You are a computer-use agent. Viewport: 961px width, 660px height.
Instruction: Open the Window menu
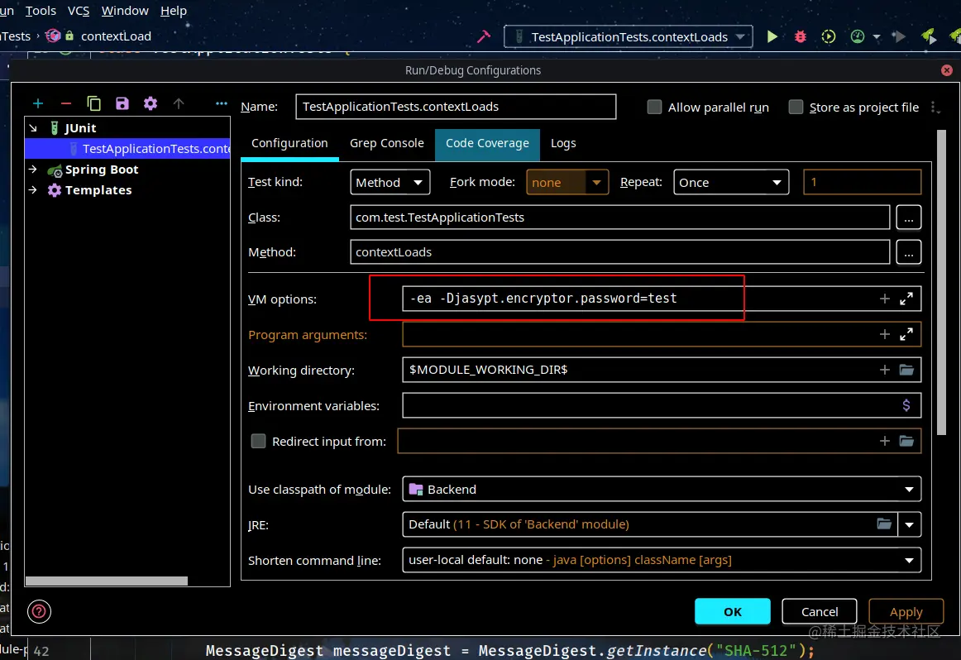[125, 11]
